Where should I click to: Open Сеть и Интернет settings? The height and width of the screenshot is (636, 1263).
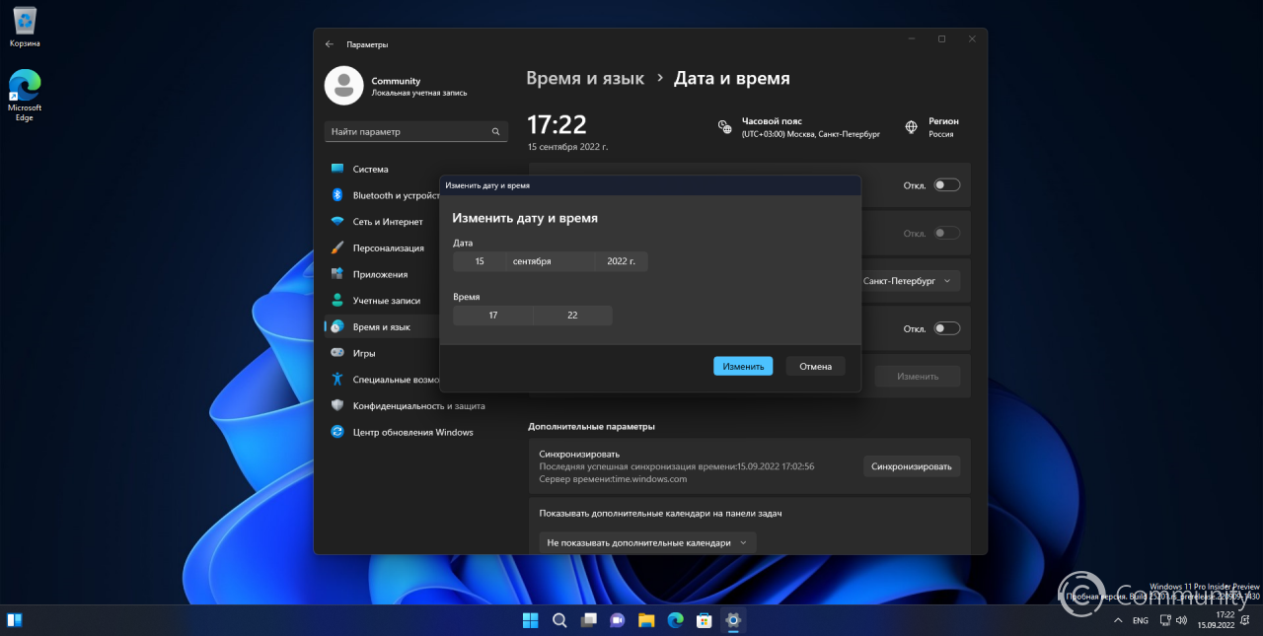(x=385, y=221)
